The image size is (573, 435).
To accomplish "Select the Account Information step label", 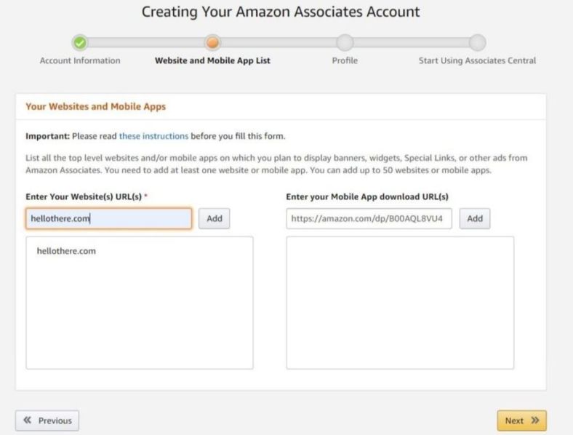I will 80,60.
